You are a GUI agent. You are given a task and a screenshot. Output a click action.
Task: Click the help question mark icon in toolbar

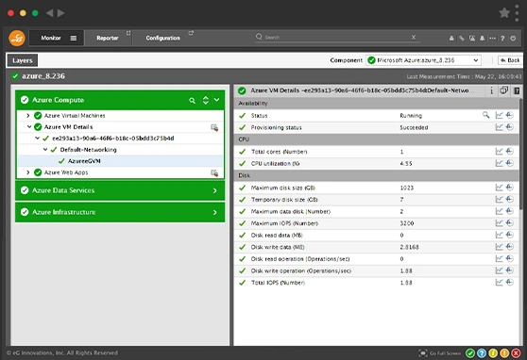click(502, 39)
